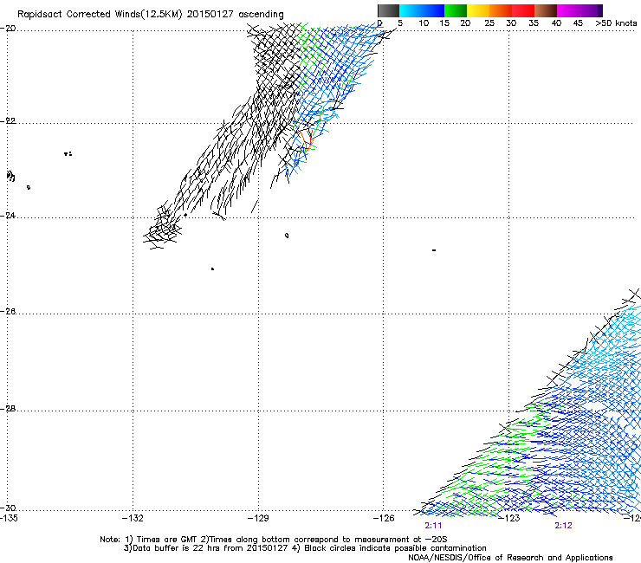Click the '-126' longitude axis label
The width and height of the screenshot is (641, 563).
(384, 518)
